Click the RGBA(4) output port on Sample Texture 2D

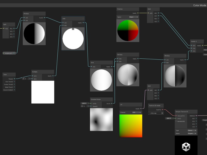click(x=196, y=116)
